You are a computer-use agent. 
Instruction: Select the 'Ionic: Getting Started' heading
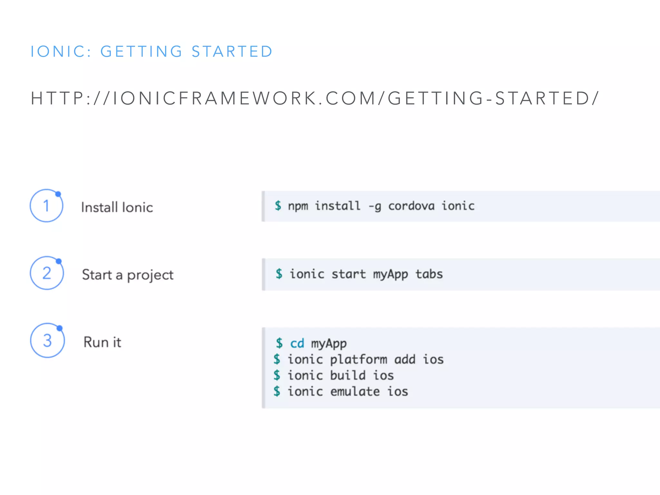151,52
